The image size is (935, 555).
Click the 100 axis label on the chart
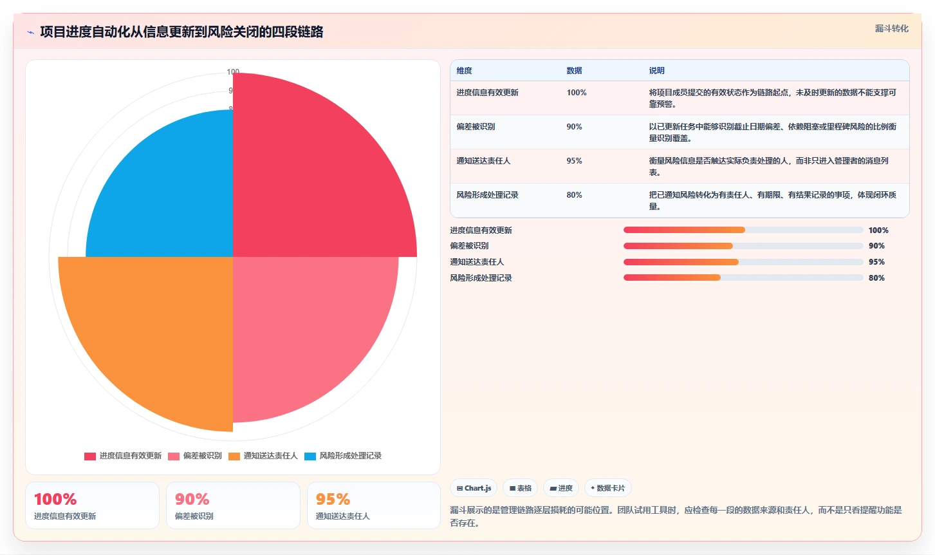click(x=233, y=71)
